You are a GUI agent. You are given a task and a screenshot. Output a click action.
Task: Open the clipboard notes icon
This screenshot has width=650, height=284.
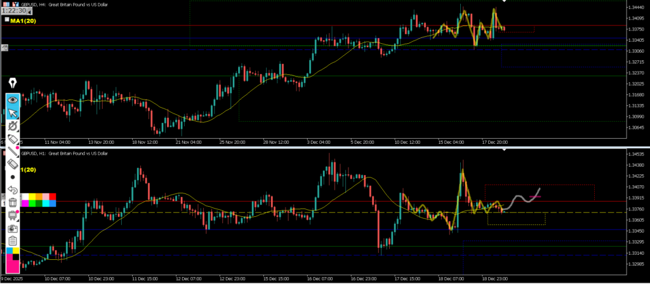point(13,241)
